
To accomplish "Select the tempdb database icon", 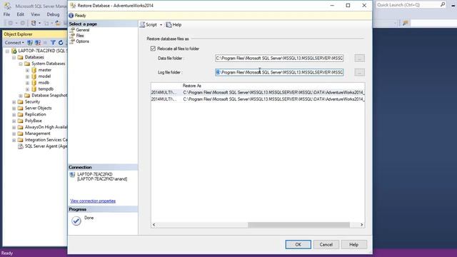I will [x=34, y=89].
